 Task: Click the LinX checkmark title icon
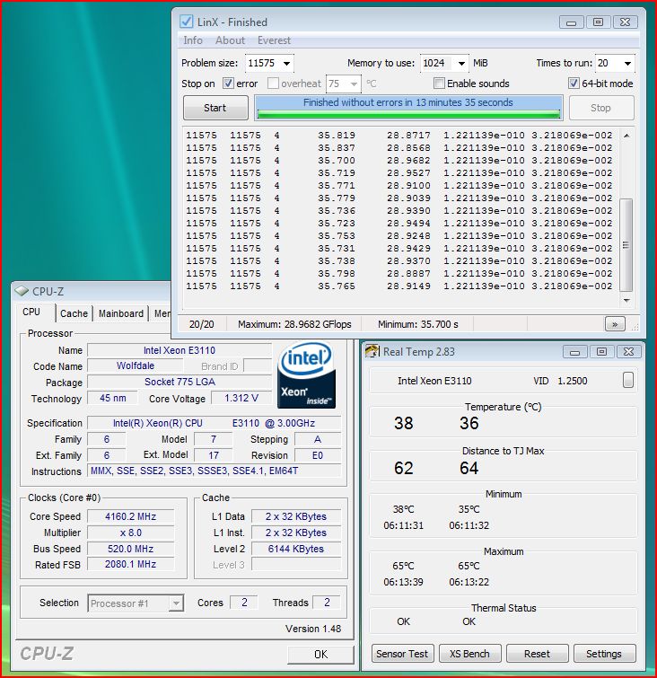[187, 22]
